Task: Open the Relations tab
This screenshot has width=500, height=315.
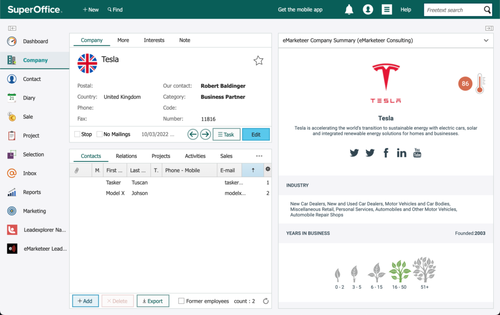Action: click(126, 156)
